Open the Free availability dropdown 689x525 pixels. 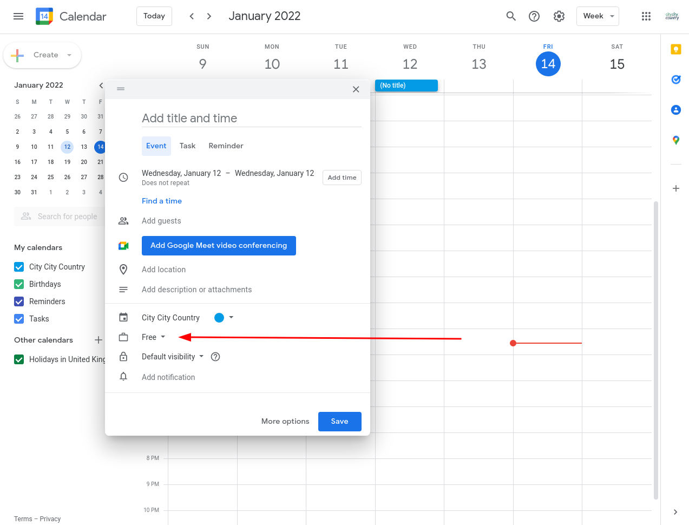pos(153,337)
